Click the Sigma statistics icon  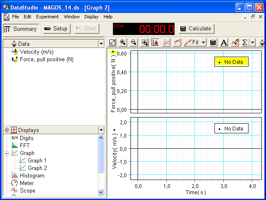tap(245, 42)
